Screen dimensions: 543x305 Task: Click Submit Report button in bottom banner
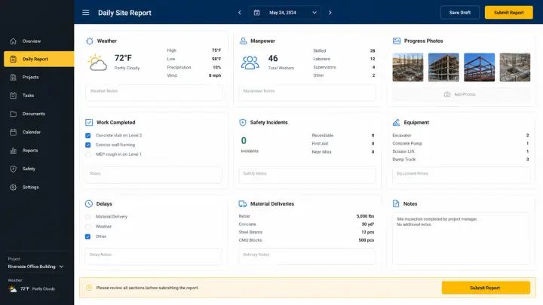pos(486,288)
